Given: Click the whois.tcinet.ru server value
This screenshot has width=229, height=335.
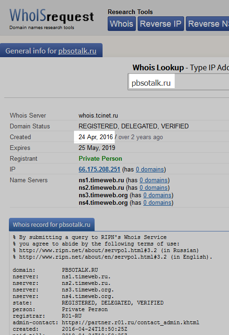Looking at the screenshot, I should (98, 115).
